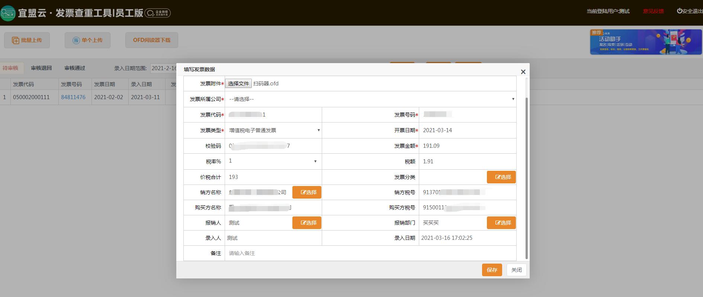The image size is (703, 297).
Task: Expand the 发票所属公司 dropdown
Action: [370, 99]
